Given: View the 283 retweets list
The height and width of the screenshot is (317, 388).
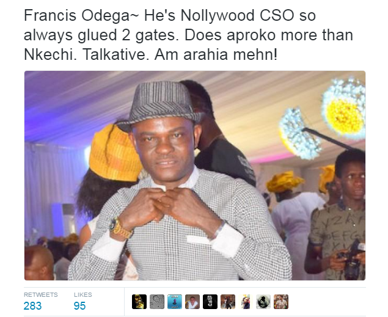Looking at the screenshot, I should point(32,306).
